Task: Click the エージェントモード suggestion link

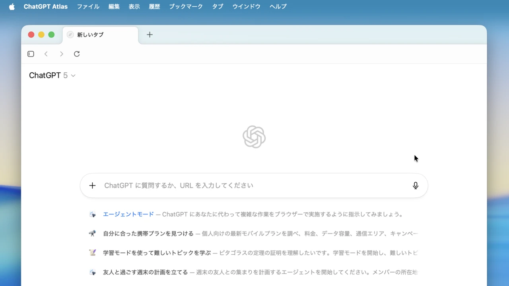Action: [128, 214]
